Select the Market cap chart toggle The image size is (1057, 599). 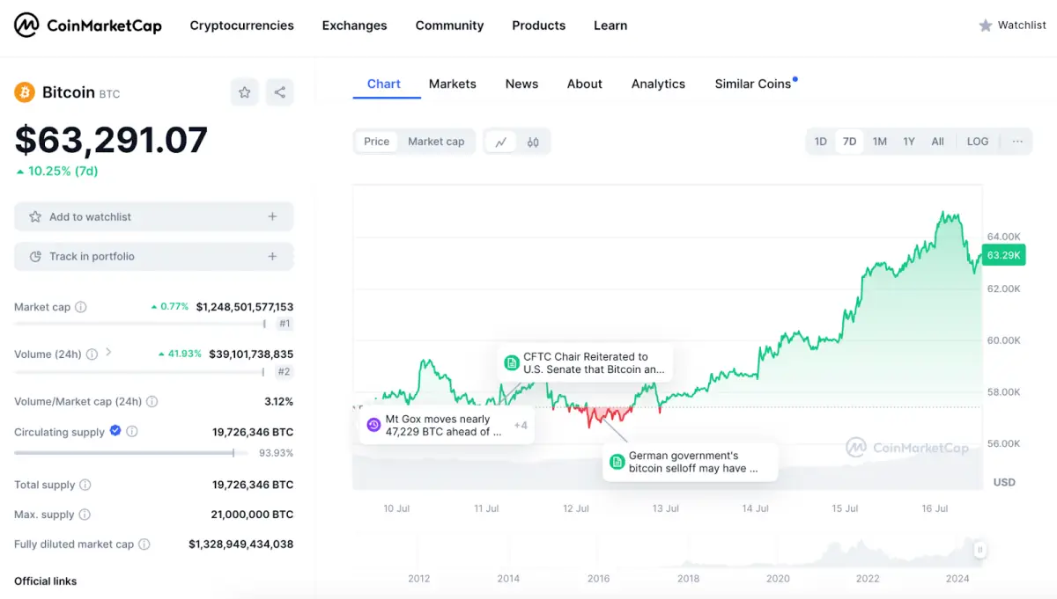point(436,142)
